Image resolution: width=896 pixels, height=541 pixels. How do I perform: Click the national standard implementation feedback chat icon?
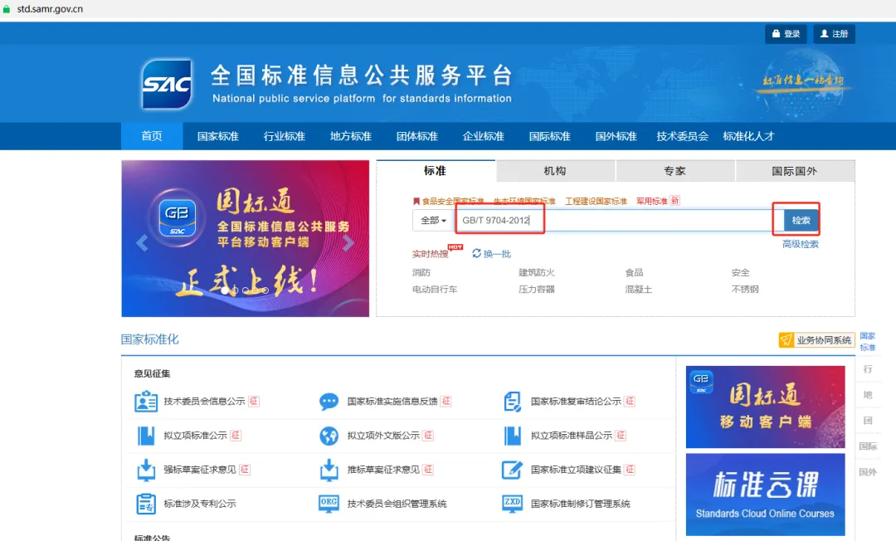coord(329,402)
